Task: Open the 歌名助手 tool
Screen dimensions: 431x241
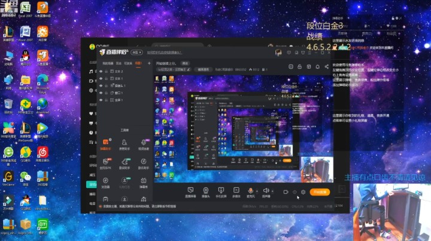Action: (144, 163)
